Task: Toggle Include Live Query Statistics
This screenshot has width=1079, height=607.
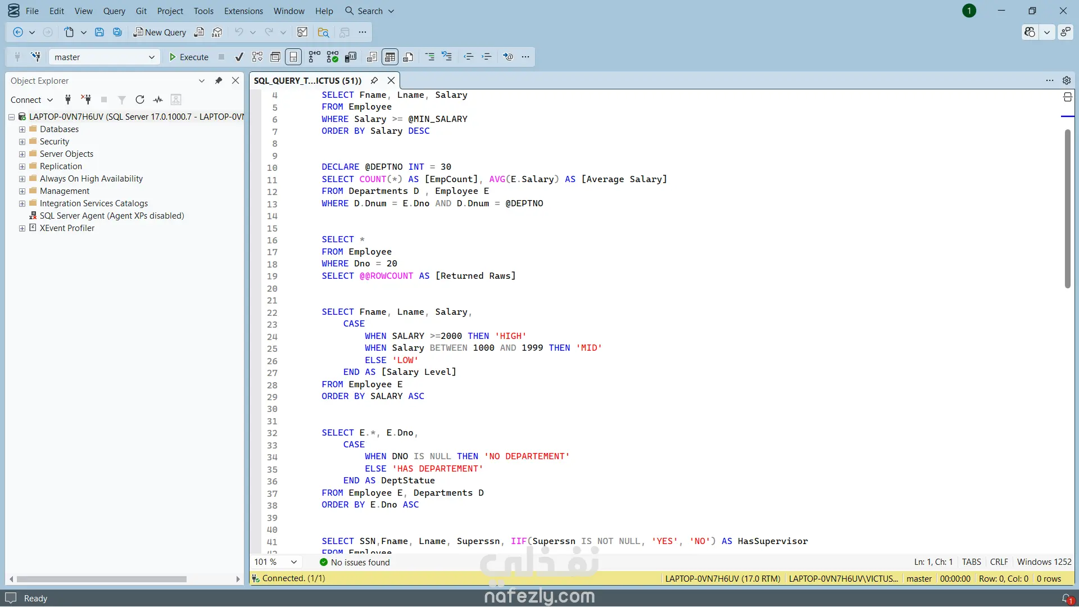Action: coord(333,57)
